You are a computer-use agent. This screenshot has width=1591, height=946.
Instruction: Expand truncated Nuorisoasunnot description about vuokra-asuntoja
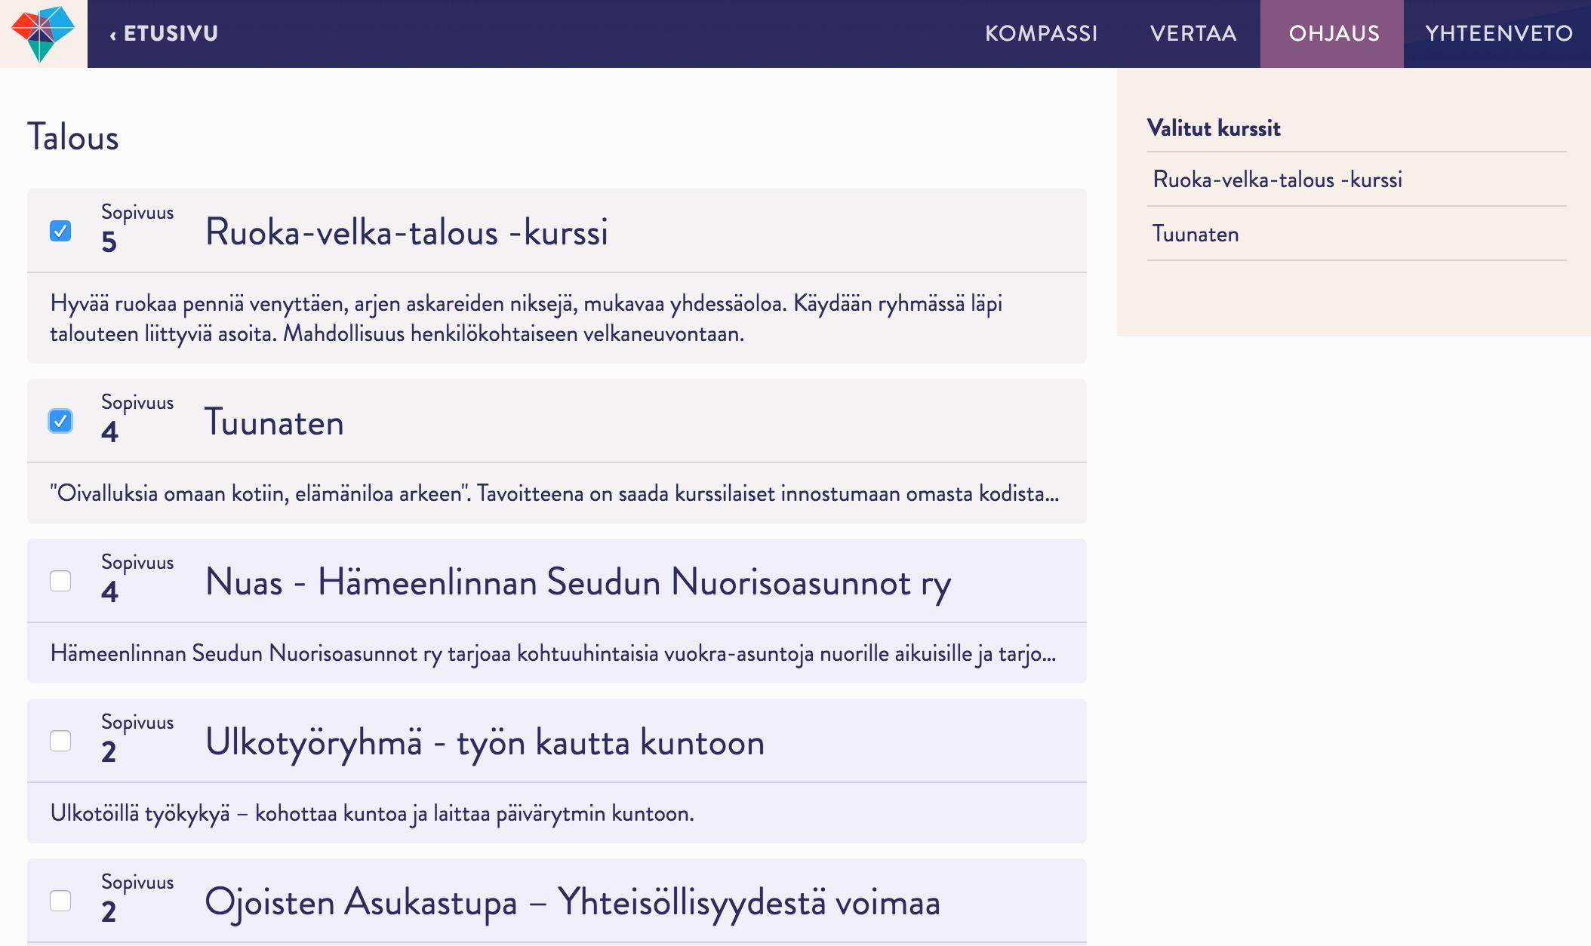(x=553, y=653)
